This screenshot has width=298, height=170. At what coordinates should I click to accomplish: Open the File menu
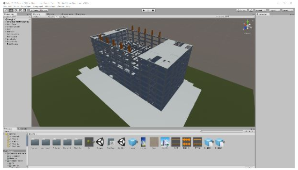(5, 6)
